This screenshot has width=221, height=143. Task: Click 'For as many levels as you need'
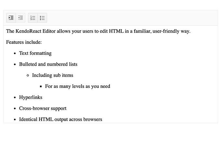point(78,86)
